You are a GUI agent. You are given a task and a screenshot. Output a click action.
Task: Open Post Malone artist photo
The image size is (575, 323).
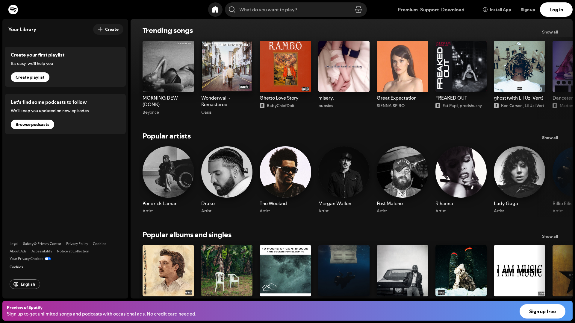point(402,172)
